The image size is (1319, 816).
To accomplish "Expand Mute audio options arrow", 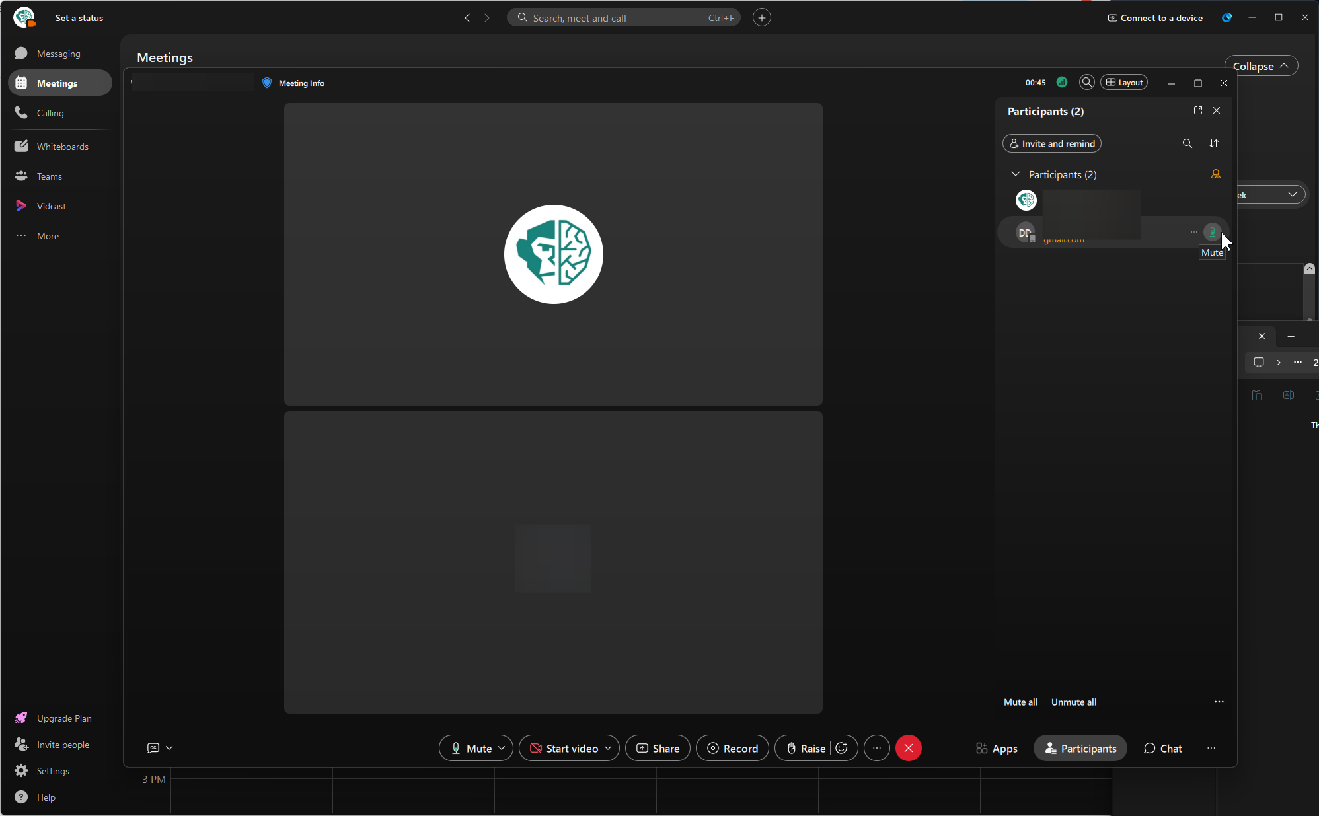I will click(502, 748).
